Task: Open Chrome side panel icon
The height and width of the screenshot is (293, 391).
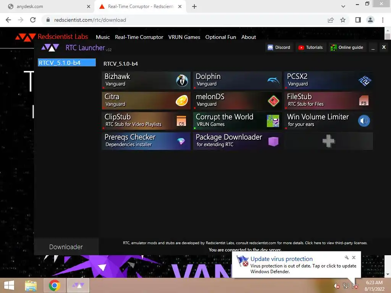Action: (x=358, y=20)
